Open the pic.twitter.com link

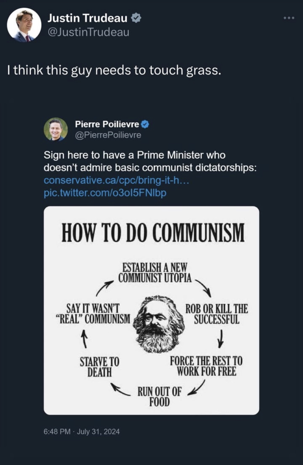[x=105, y=192]
